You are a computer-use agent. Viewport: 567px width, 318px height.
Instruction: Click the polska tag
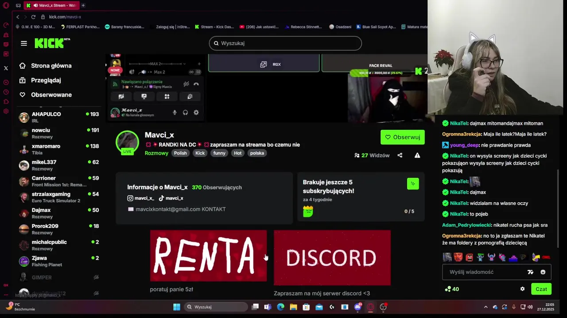tap(257, 153)
